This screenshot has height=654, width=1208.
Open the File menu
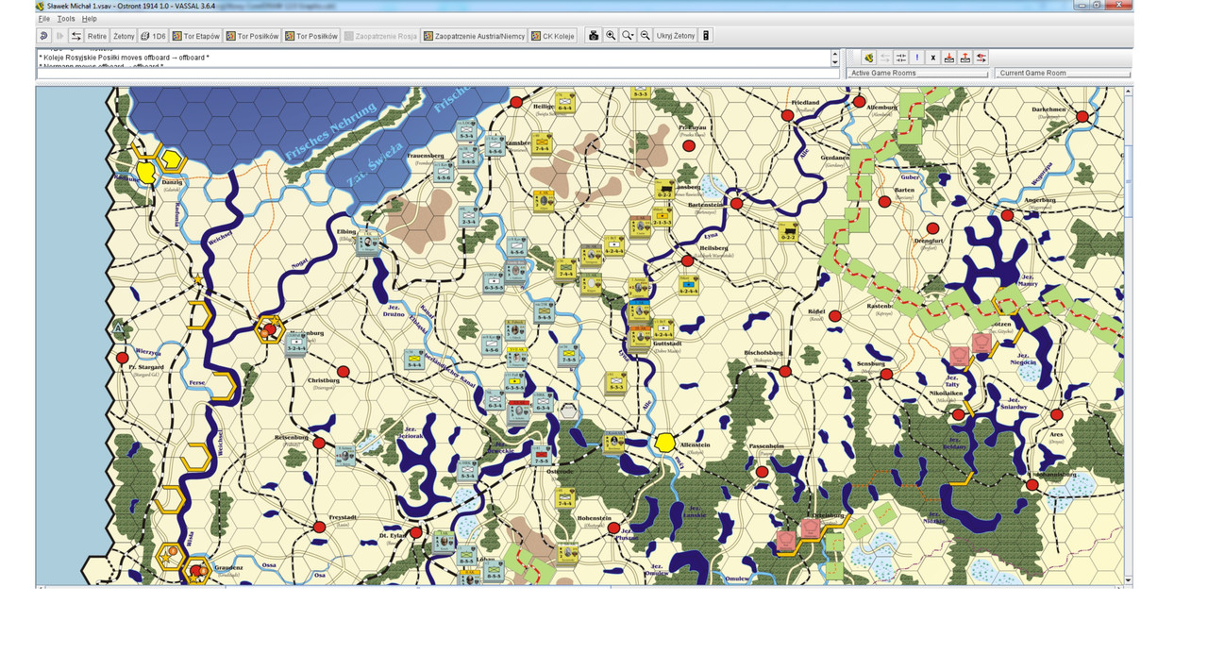[x=44, y=19]
